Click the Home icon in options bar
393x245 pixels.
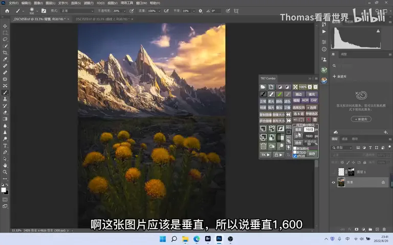[x=7, y=11]
